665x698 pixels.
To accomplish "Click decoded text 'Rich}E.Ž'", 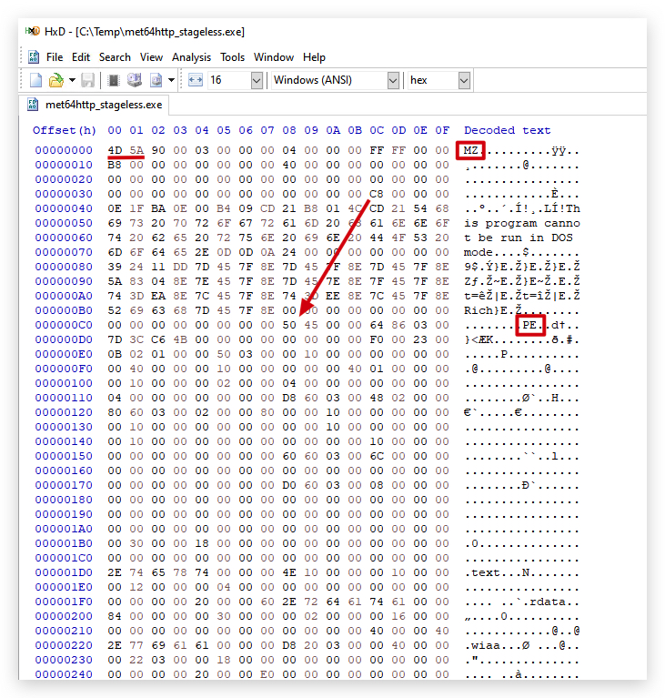I will 492,310.
